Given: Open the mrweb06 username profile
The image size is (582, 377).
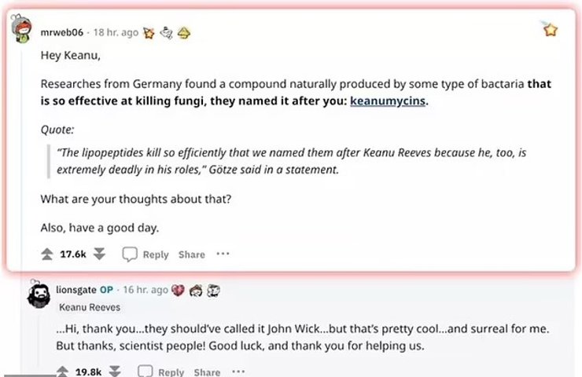Looking at the screenshot, I should [62, 32].
